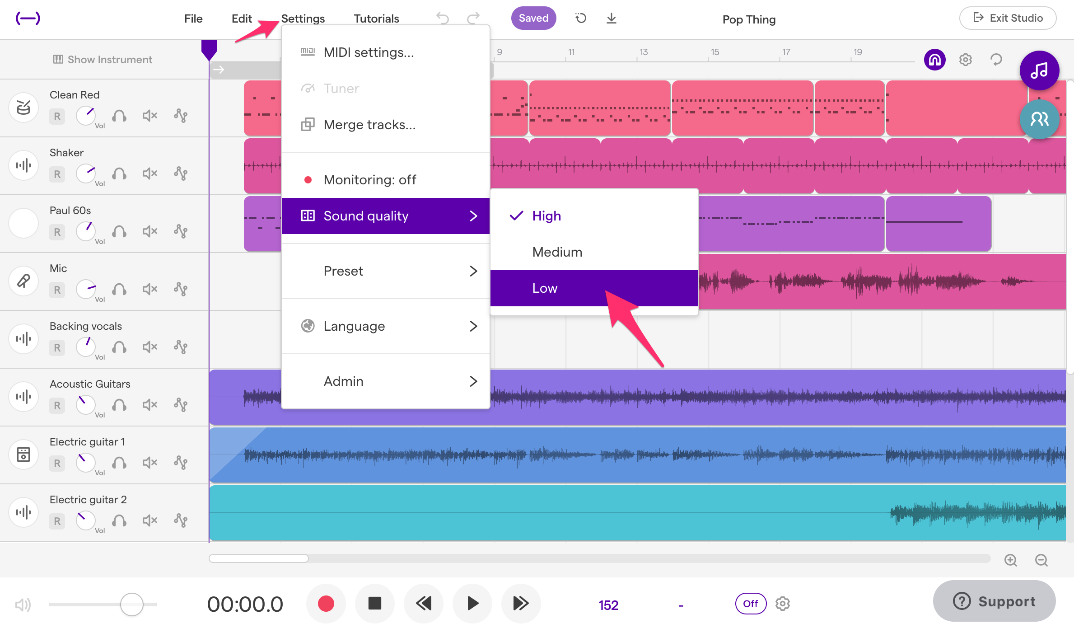The image size is (1074, 628).
Task: Click the Clean Red volume knob
Action: tap(86, 116)
